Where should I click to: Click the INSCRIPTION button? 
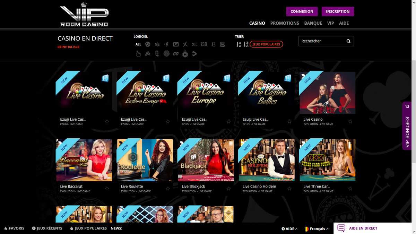point(338,11)
